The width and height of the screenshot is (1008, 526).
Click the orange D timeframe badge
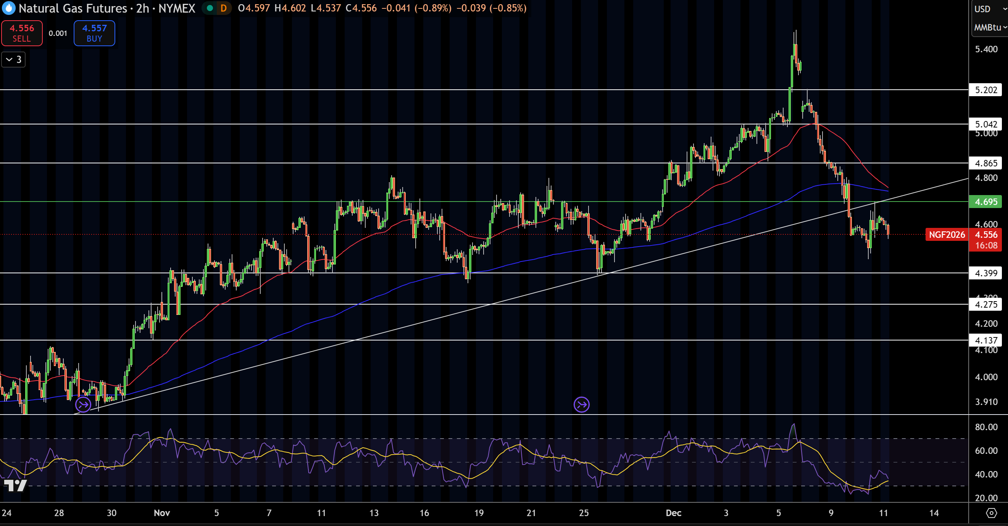[x=223, y=7]
